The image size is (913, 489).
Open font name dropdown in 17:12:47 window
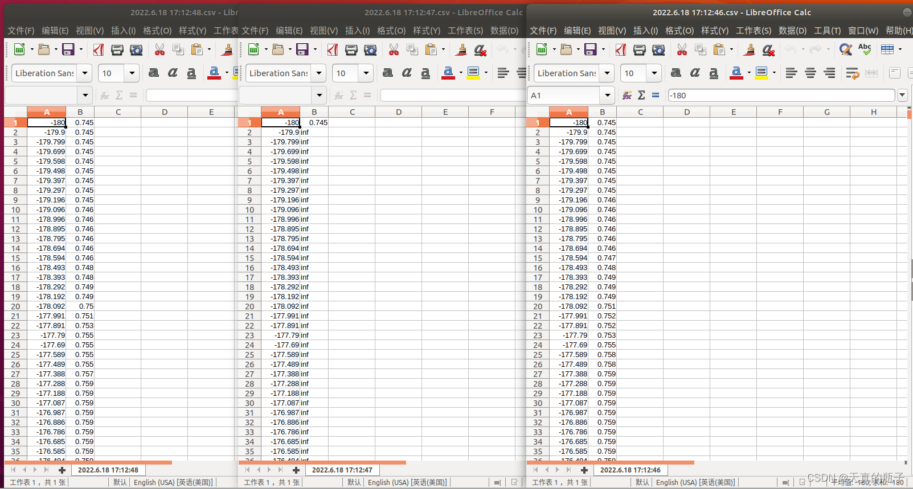[320, 73]
